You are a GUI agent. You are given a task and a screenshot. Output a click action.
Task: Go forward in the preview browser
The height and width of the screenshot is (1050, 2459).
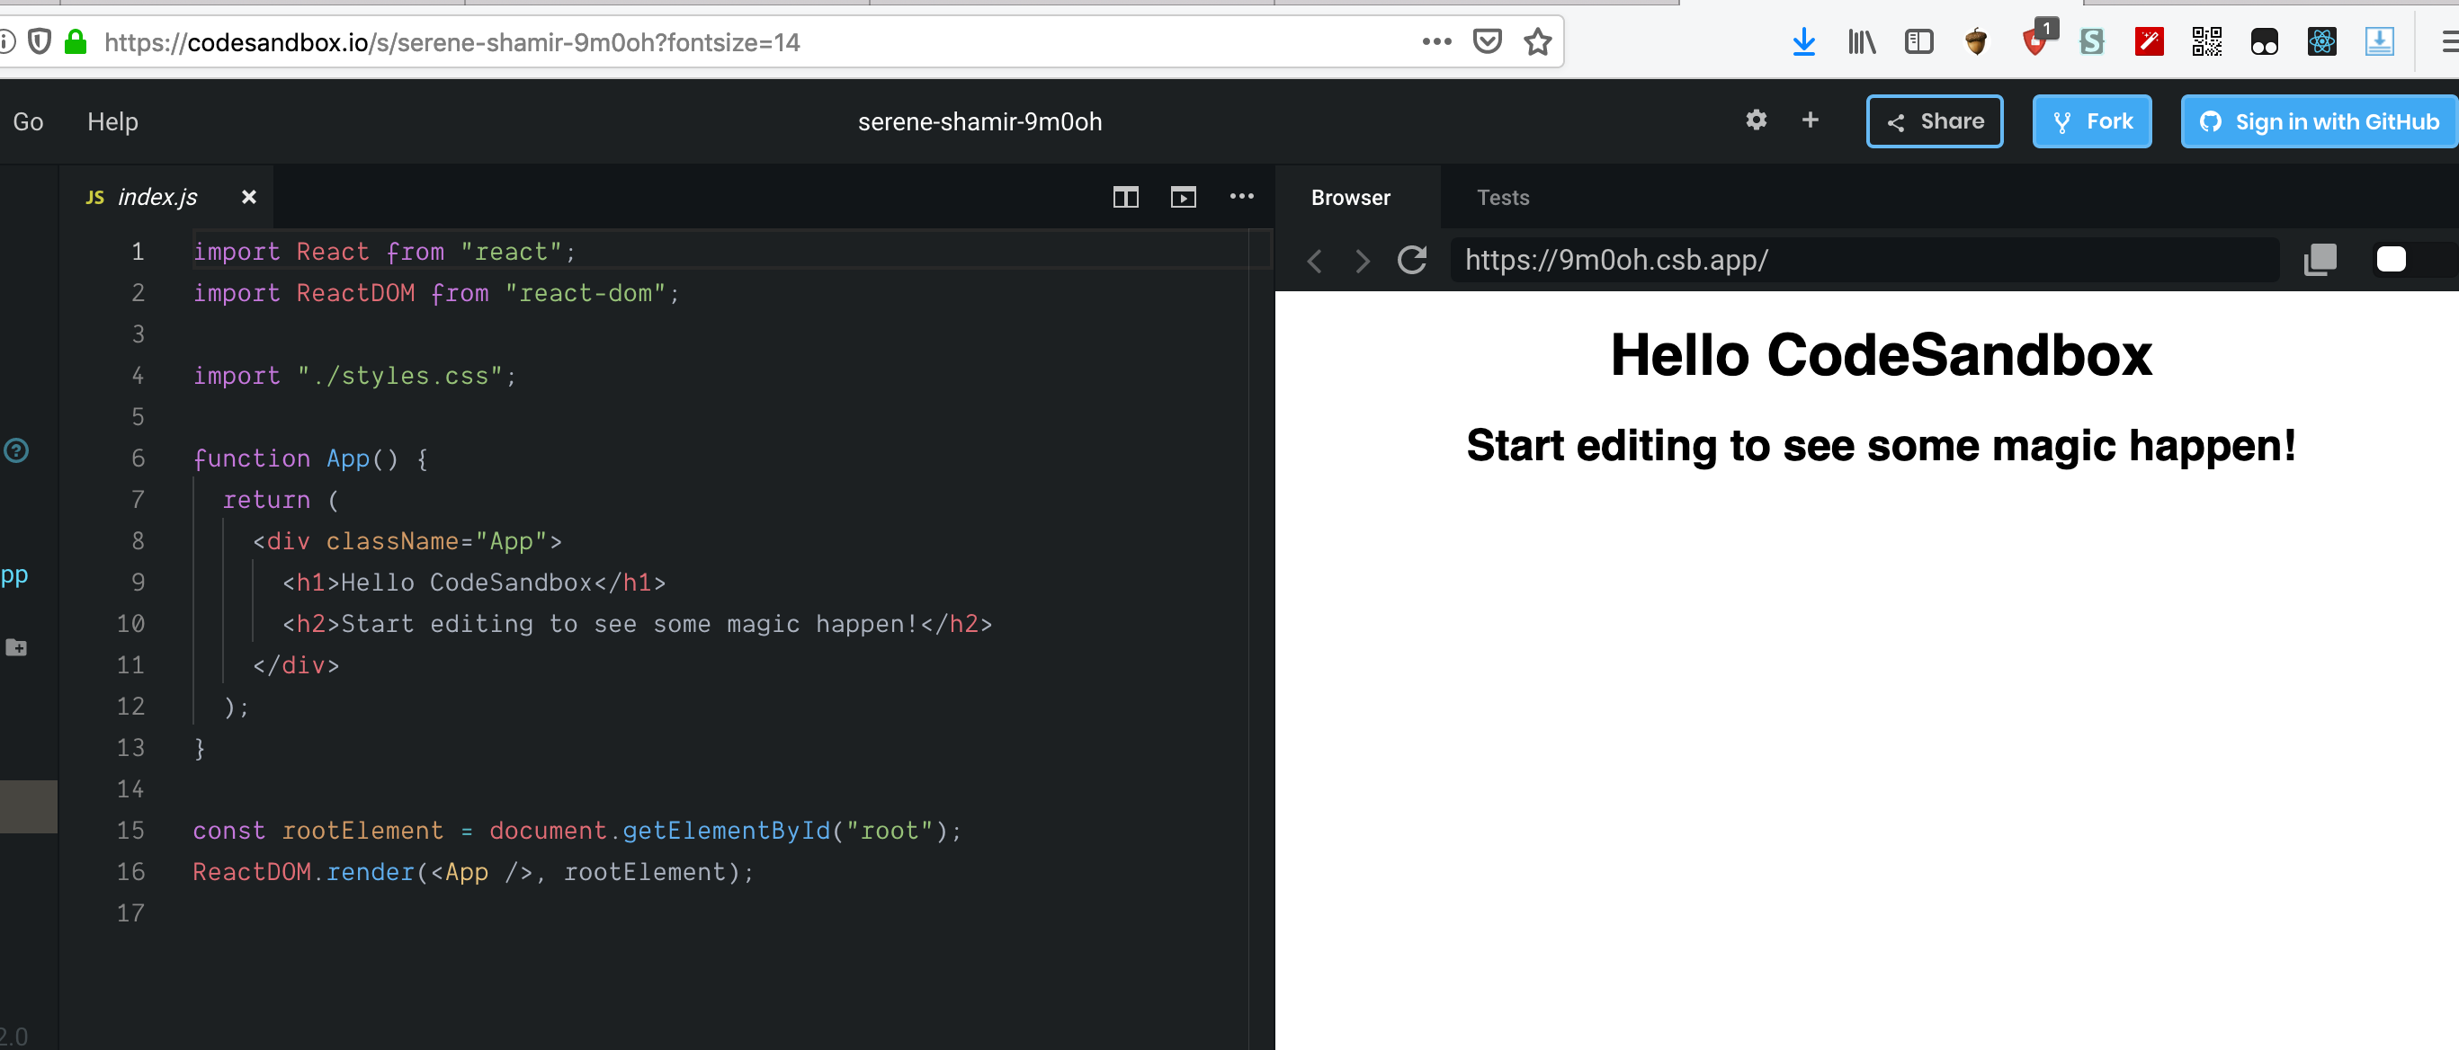pyautogui.click(x=1363, y=261)
